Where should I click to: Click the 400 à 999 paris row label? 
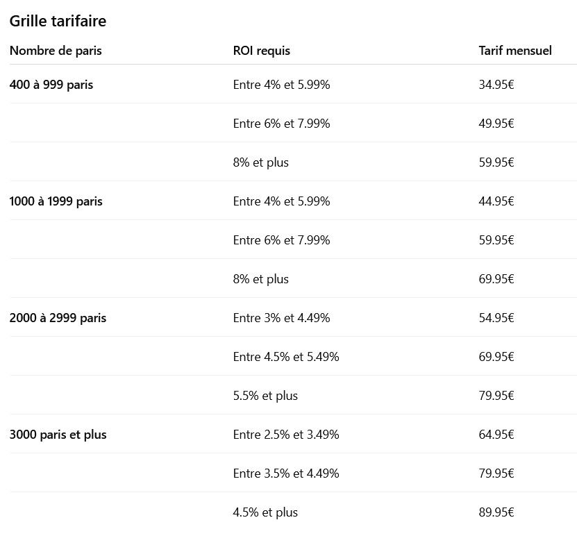[x=51, y=85]
